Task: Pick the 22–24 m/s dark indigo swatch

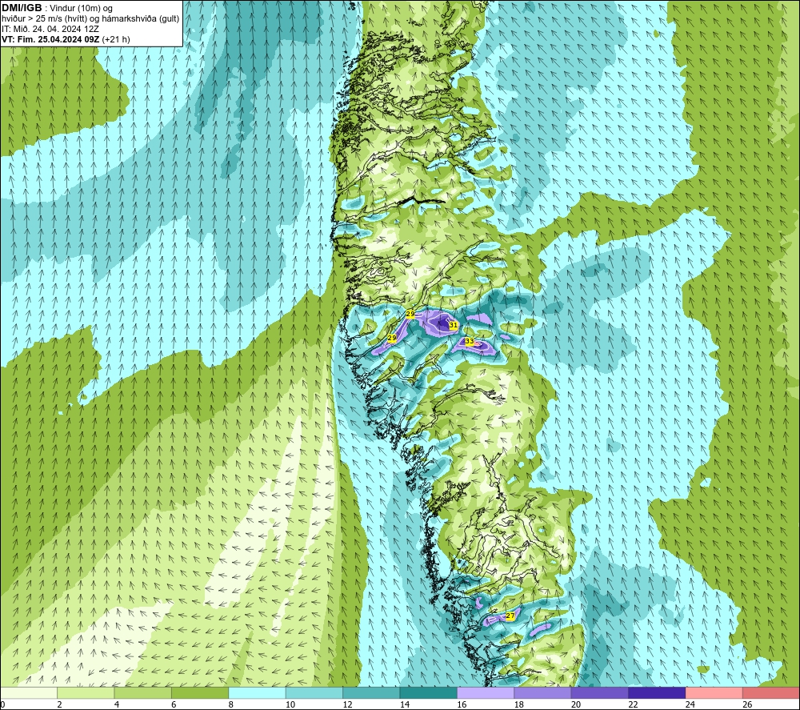Action: click(x=657, y=692)
